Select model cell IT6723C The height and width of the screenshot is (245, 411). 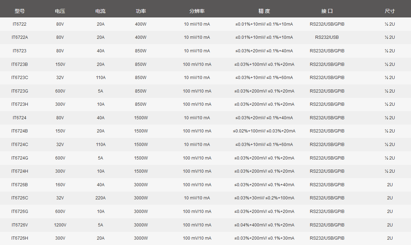click(20, 78)
